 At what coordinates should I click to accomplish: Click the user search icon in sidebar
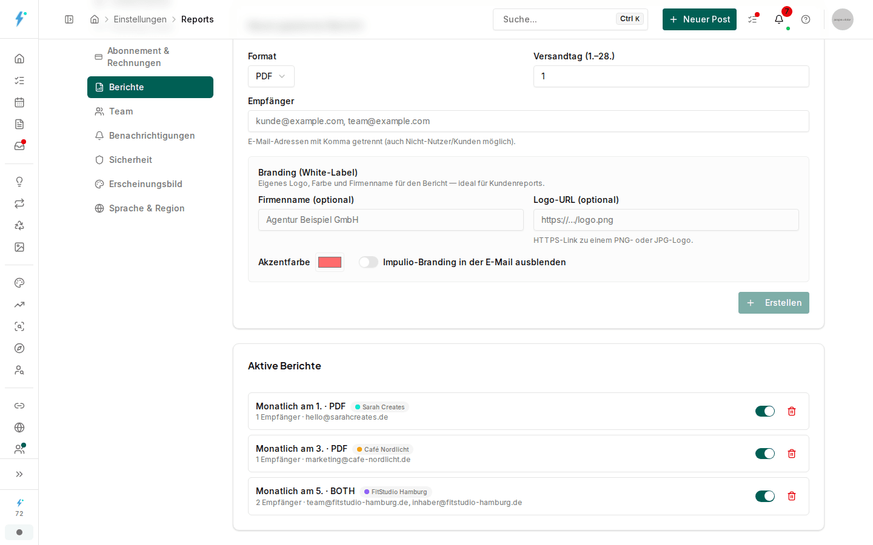(19, 370)
